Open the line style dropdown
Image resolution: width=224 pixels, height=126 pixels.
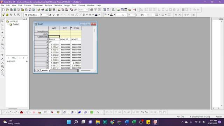[126, 15]
